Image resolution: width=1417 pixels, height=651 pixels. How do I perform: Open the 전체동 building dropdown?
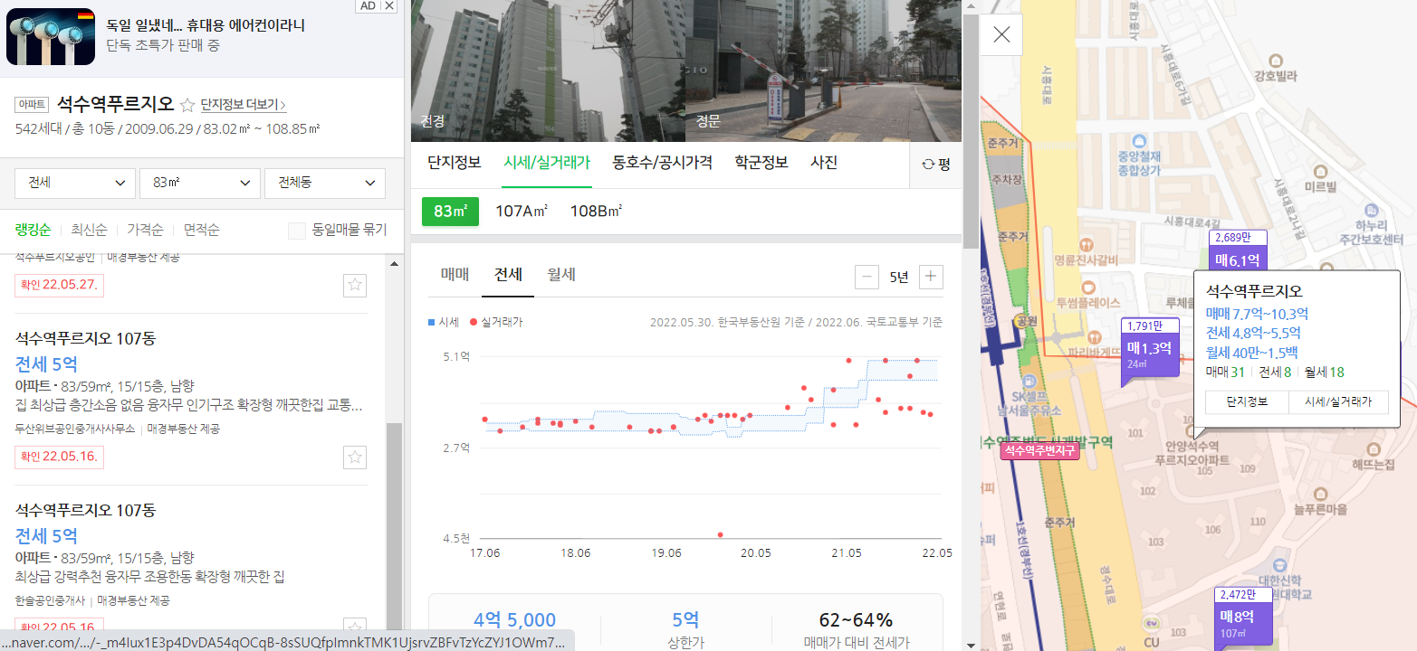coord(325,183)
